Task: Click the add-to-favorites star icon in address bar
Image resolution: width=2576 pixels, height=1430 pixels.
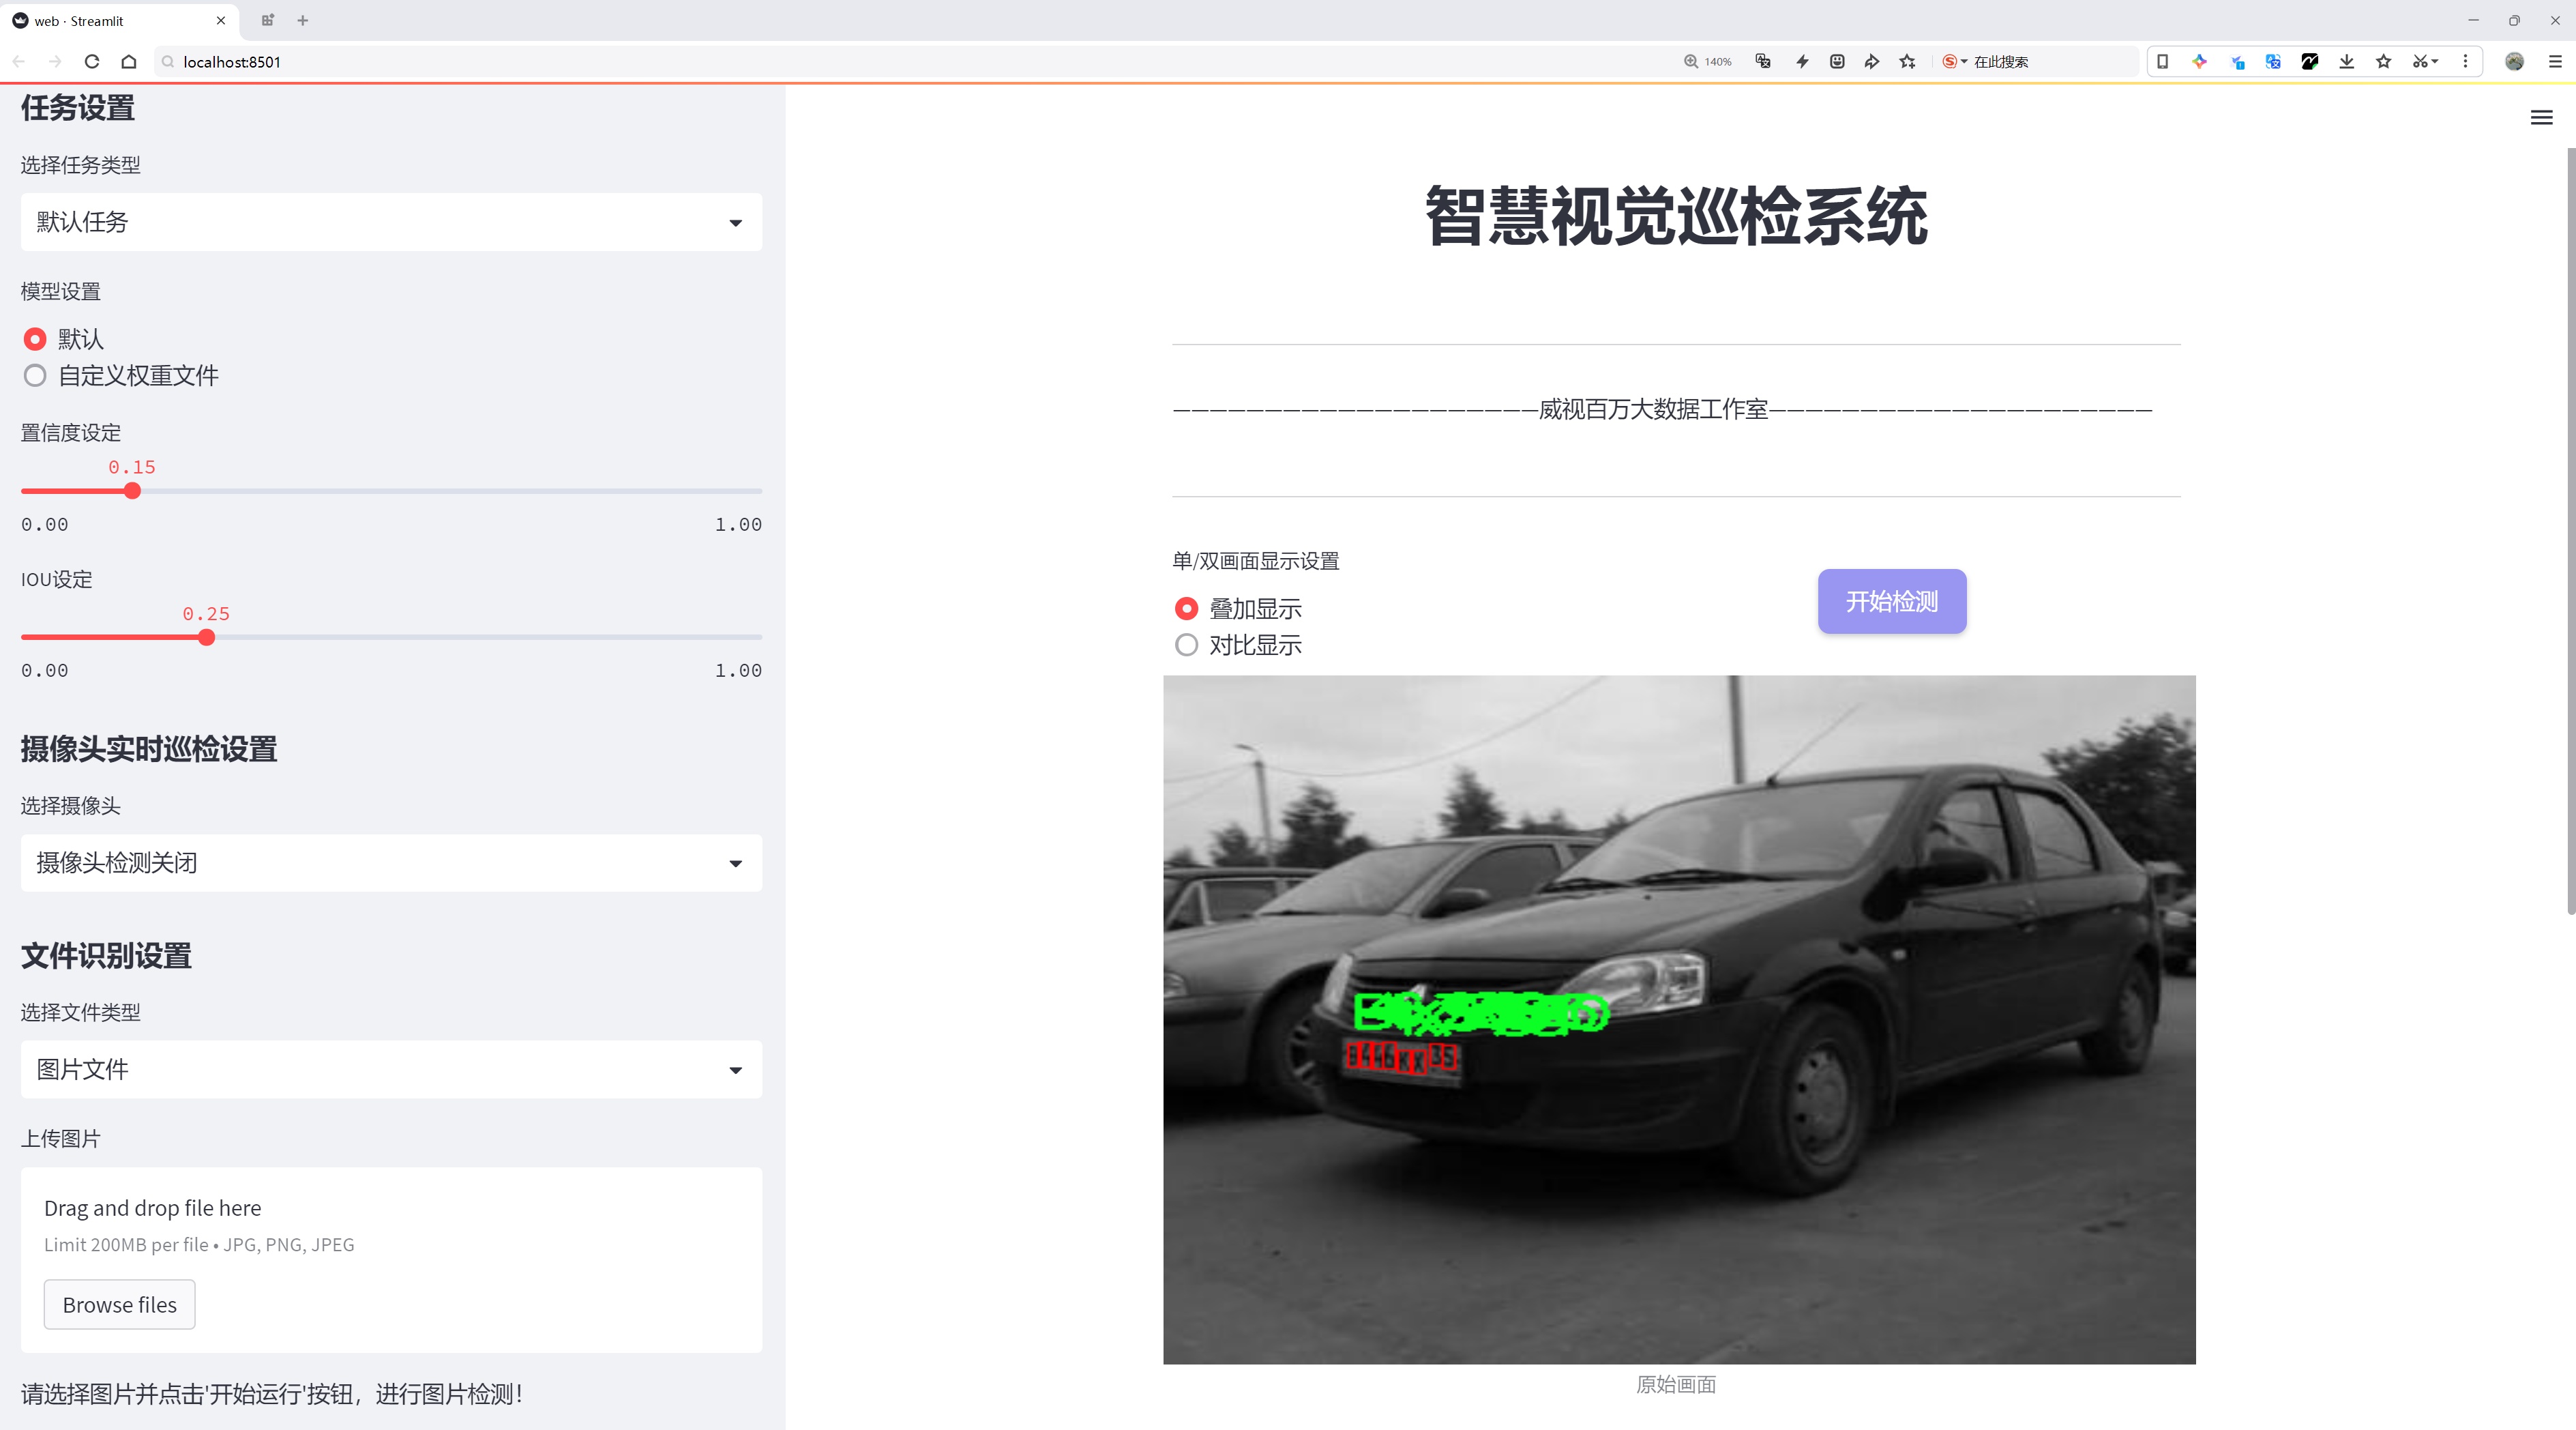Action: [x=1908, y=62]
